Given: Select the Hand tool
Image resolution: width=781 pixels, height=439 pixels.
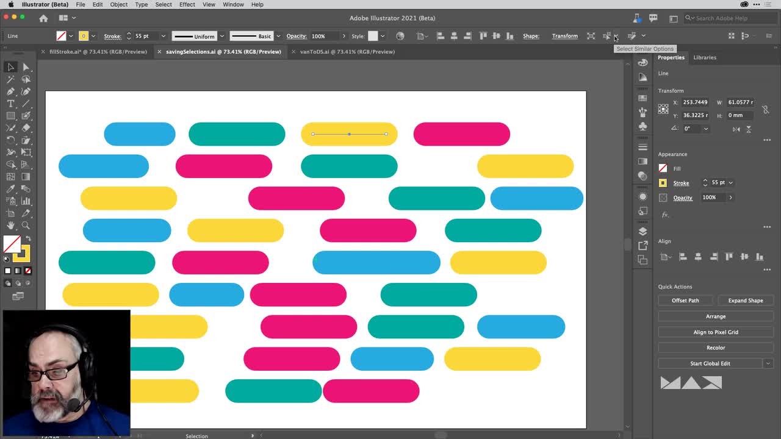Looking at the screenshot, I should [x=11, y=226].
